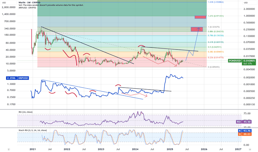Click 340.0000 on the left price scale
258x152 pixels.
click(x=10, y=28)
